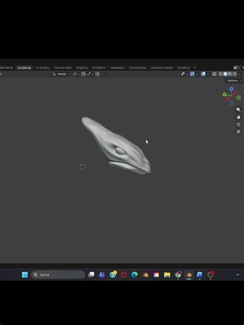Select solid viewport shading
This screenshot has width=244, height=325.
225,74
